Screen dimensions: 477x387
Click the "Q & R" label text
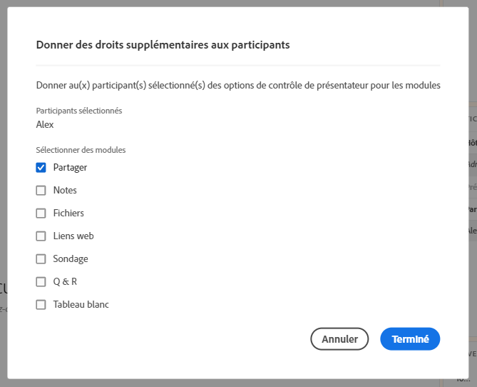65,282
